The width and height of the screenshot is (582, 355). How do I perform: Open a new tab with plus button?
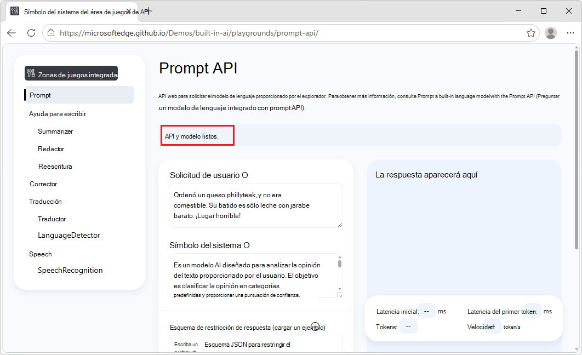149,11
